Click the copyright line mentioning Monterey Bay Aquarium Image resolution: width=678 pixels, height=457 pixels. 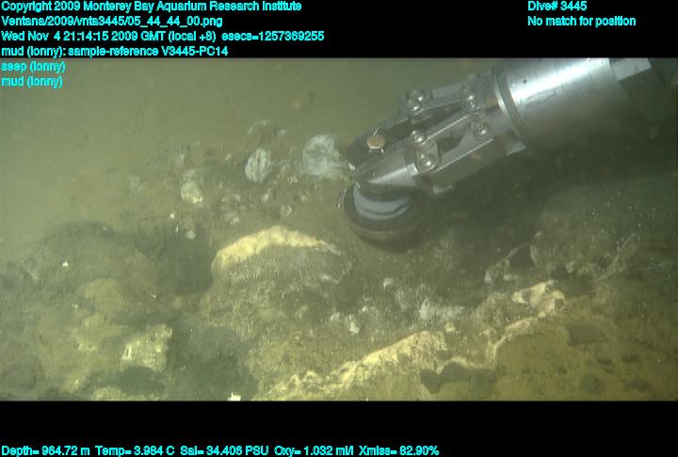[x=152, y=7]
